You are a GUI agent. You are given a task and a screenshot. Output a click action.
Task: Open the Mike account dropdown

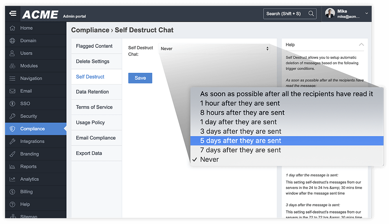(346, 13)
